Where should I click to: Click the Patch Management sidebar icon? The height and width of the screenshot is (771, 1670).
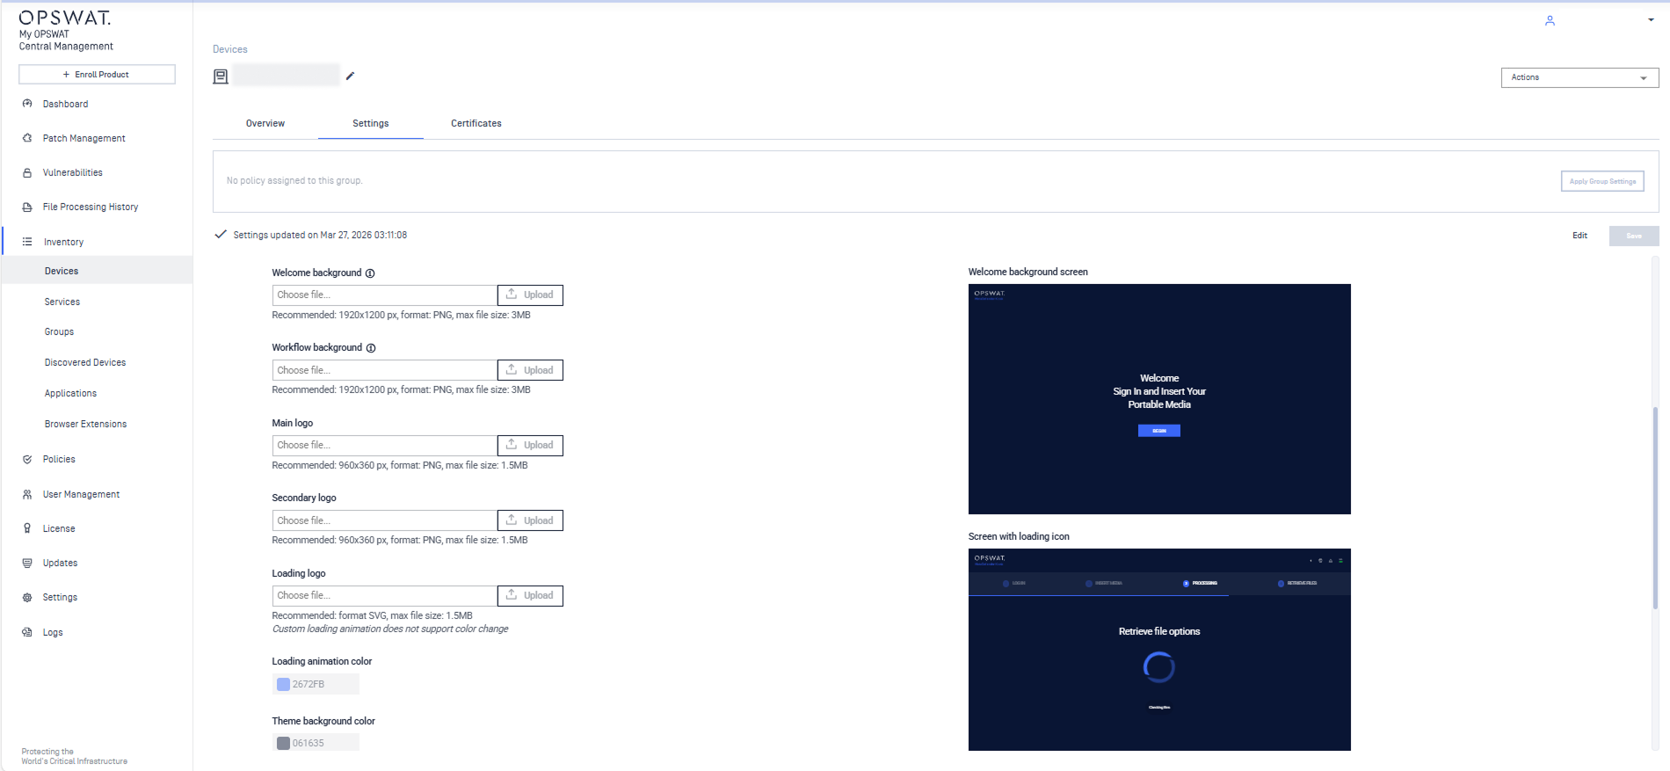(27, 138)
